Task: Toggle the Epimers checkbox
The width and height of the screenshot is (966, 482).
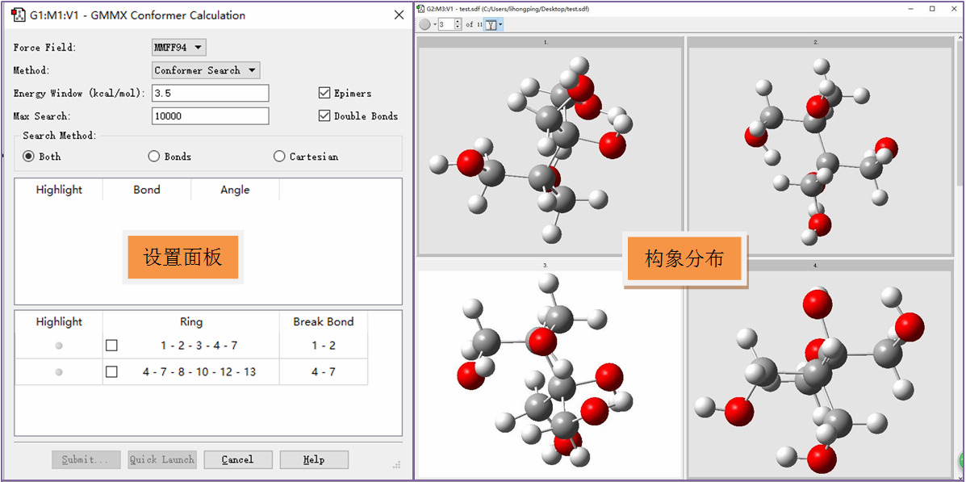Action: coord(324,93)
